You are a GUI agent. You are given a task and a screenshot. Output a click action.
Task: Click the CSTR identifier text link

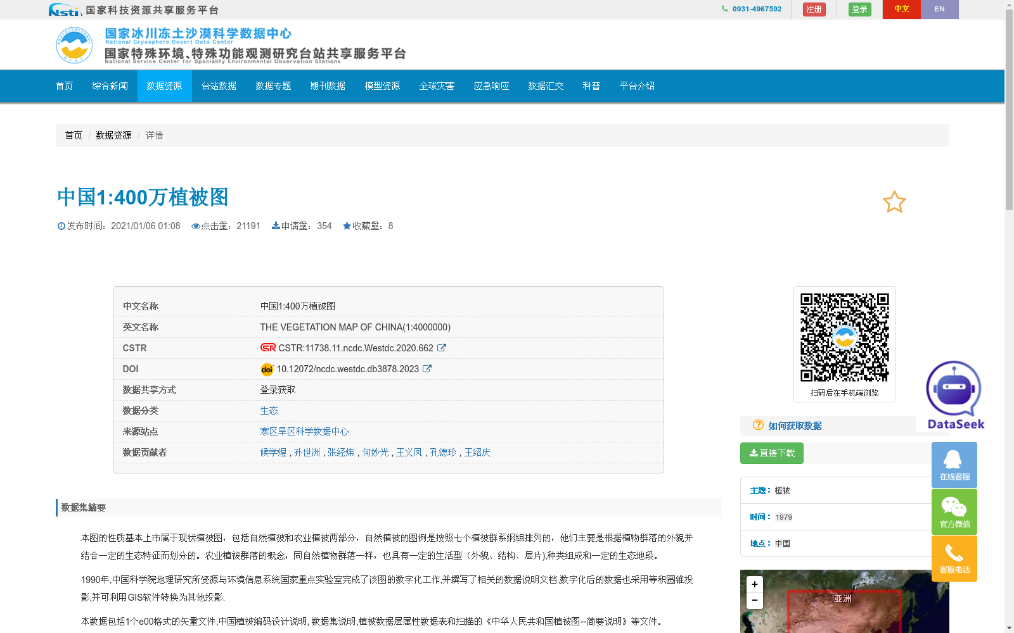click(x=356, y=348)
